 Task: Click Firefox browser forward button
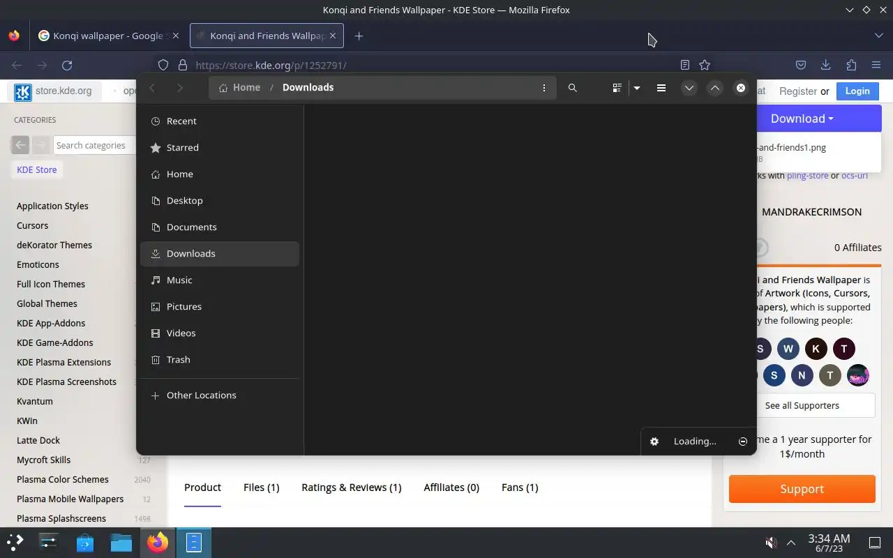coord(42,65)
